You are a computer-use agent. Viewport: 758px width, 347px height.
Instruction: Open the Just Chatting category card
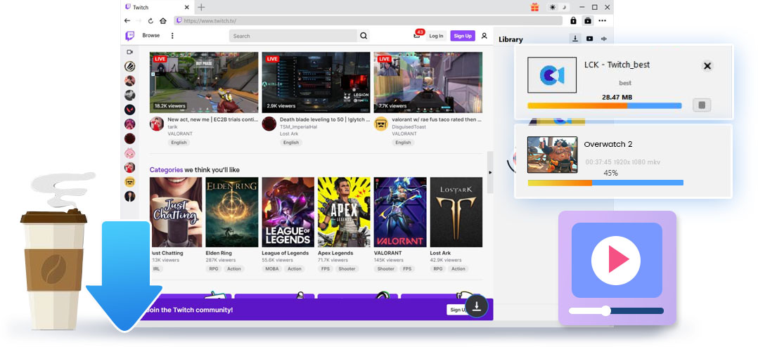tap(176, 212)
